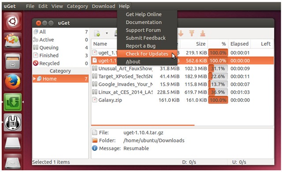Screen dimensions: 282x172
Task: Click the move down arrow toolbar icon
Action: pyautogui.click(x=181, y=33)
